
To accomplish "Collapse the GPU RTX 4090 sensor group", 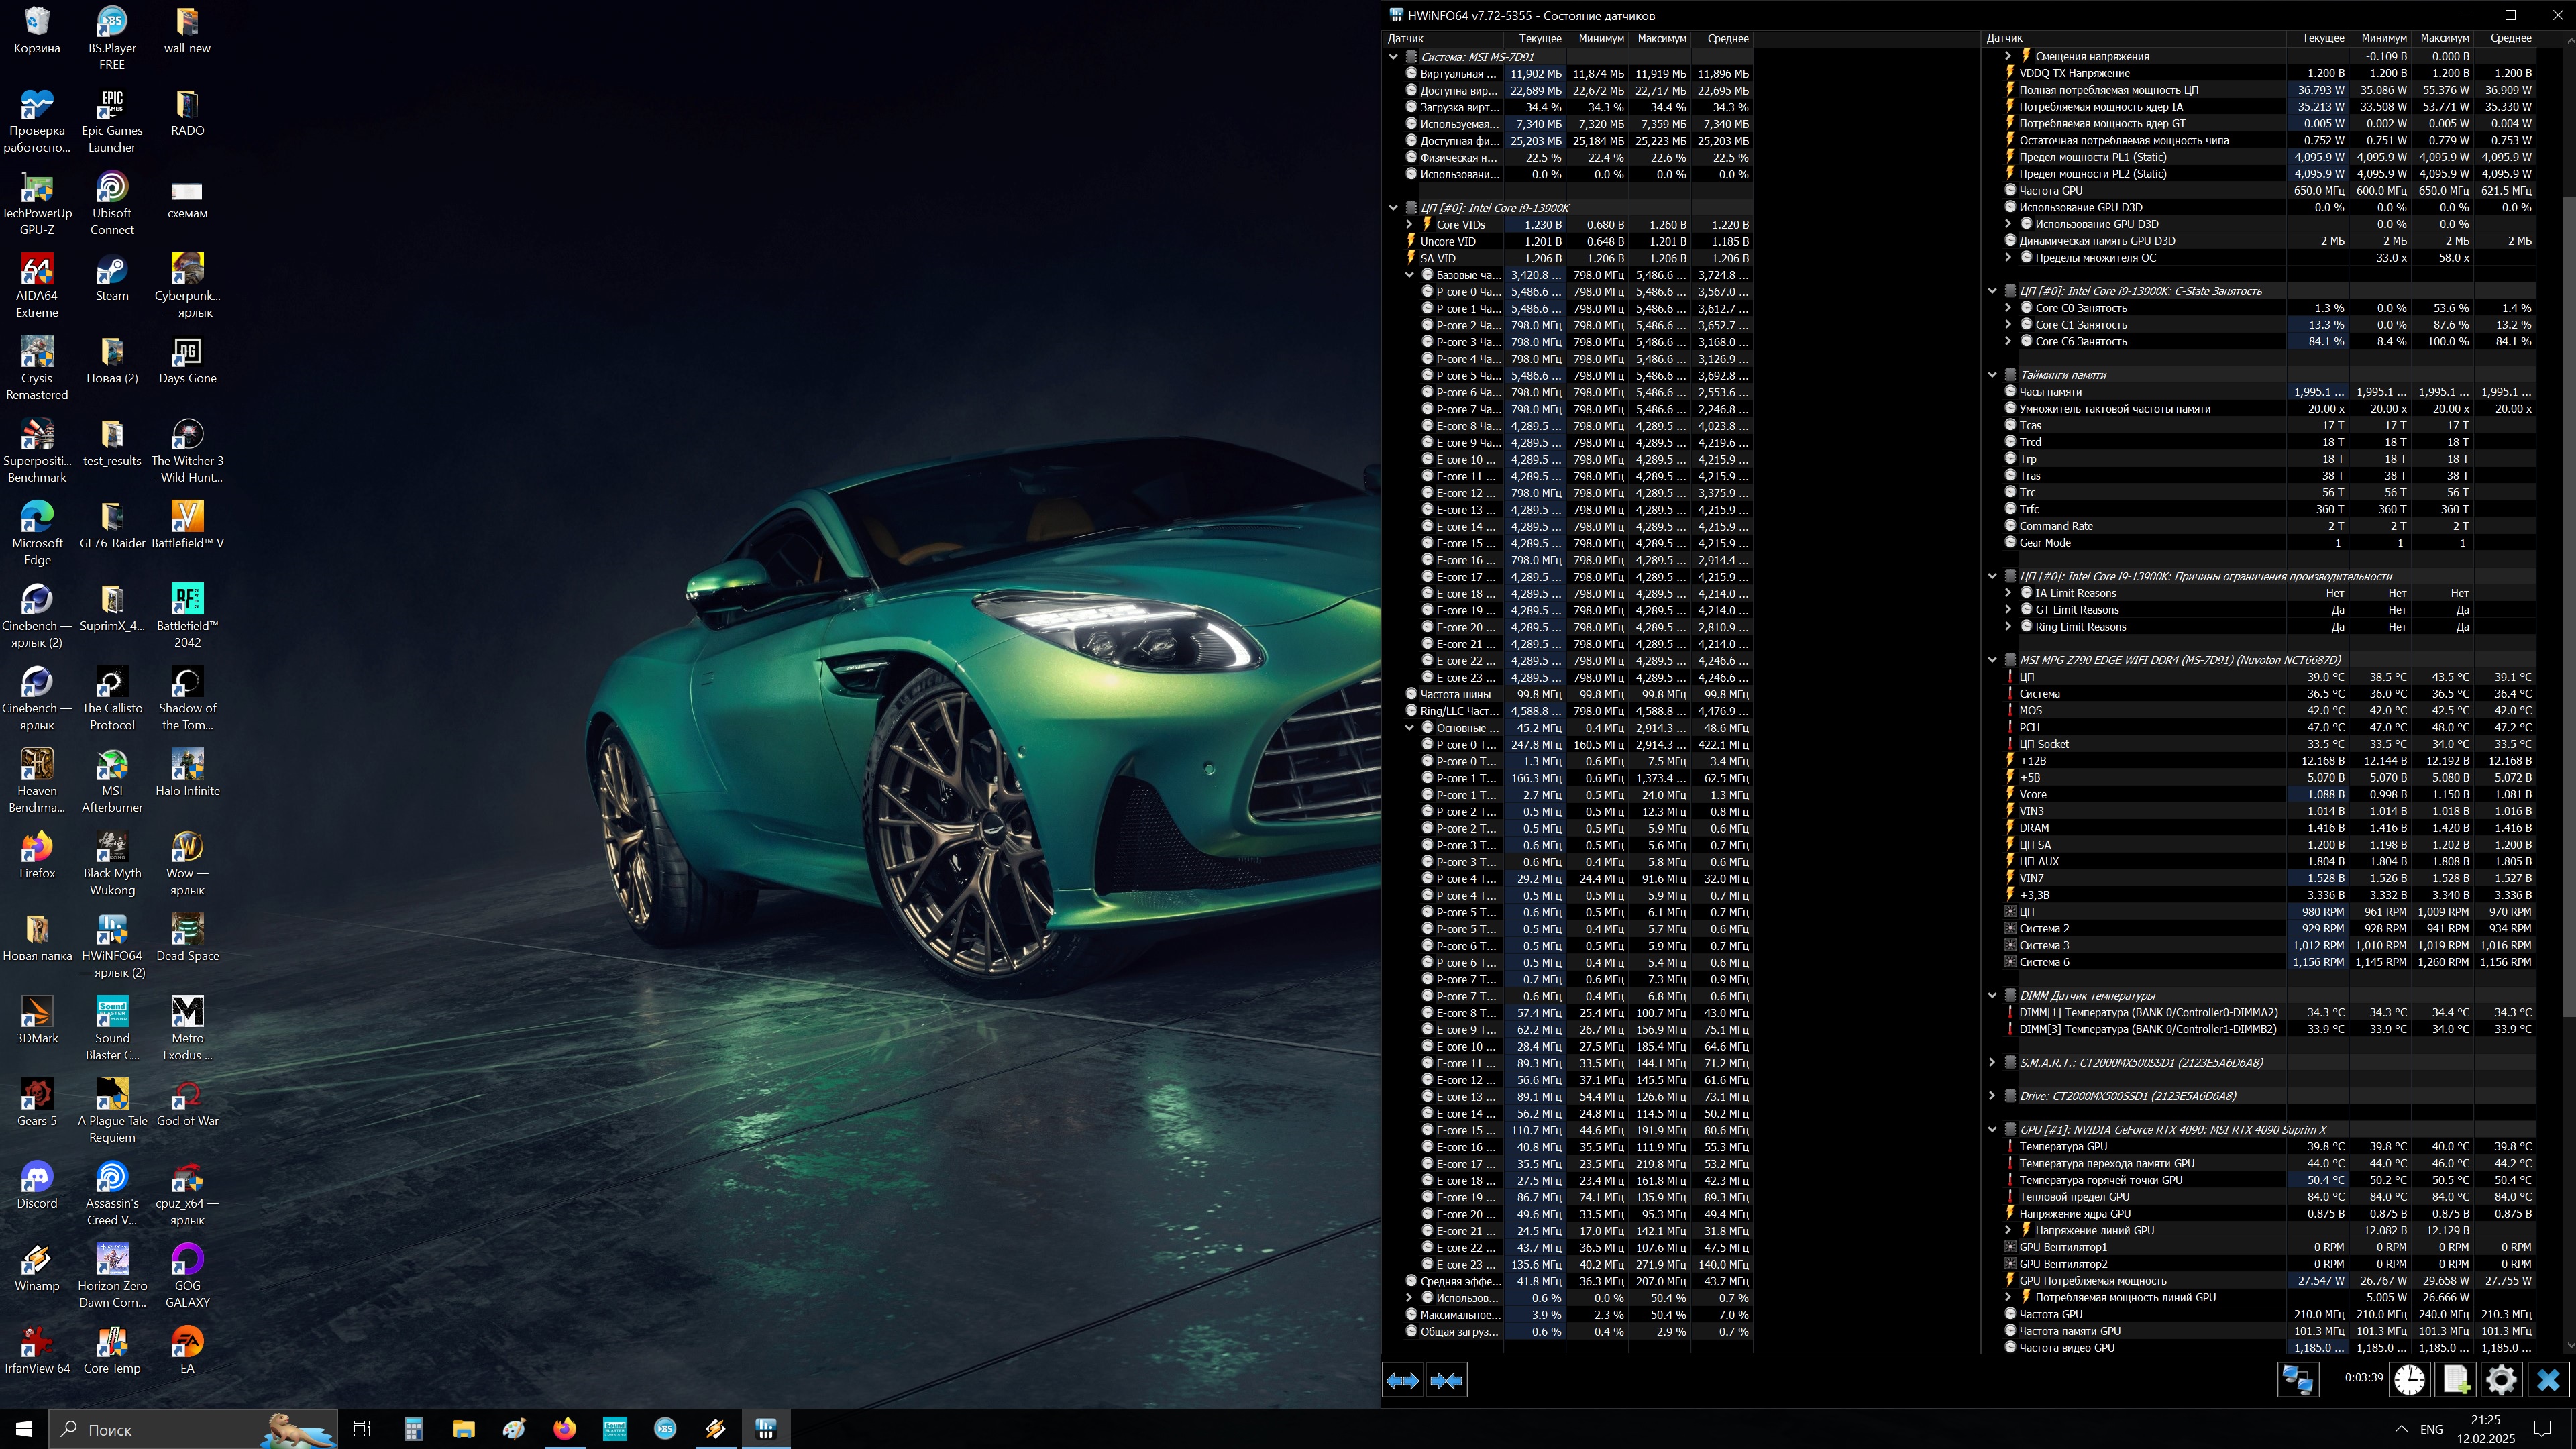I will coord(1991,1130).
